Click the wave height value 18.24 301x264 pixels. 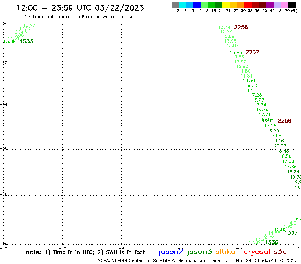pyautogui.click(x=293, y=172)
